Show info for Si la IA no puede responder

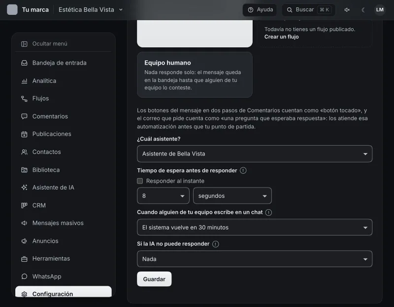coord(215,244)
